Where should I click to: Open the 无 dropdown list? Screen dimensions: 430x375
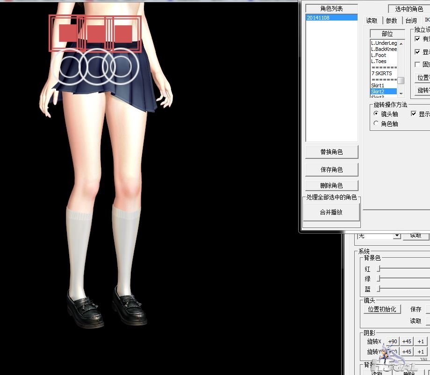tap(397, 236)
